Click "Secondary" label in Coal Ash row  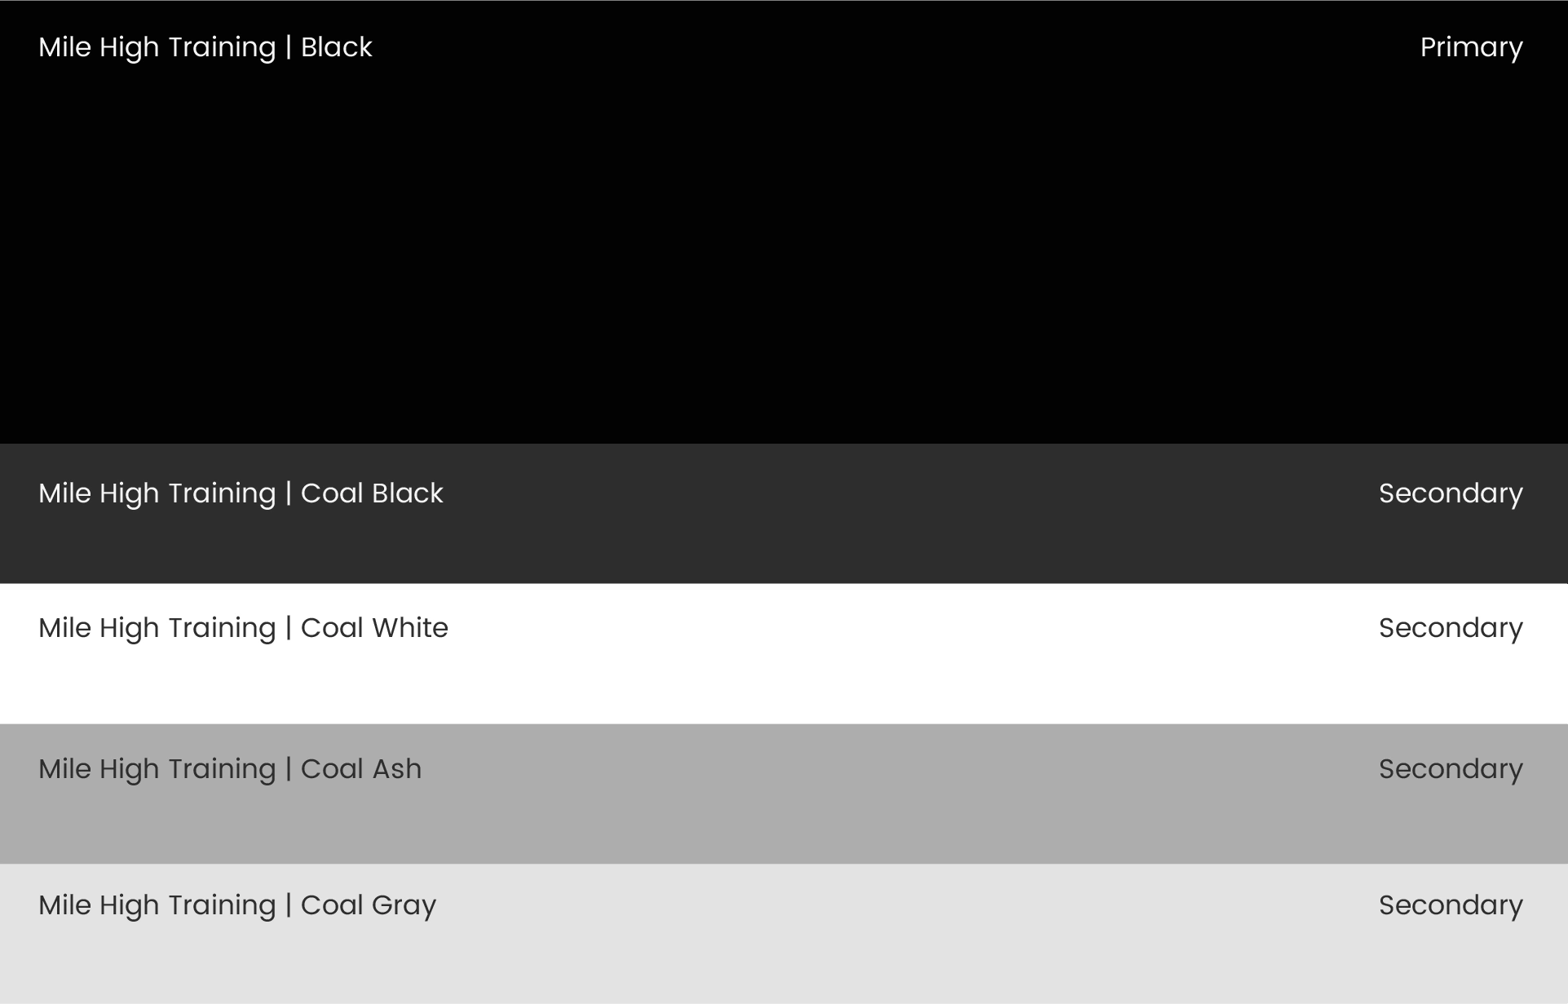[x=1451, y=769]
